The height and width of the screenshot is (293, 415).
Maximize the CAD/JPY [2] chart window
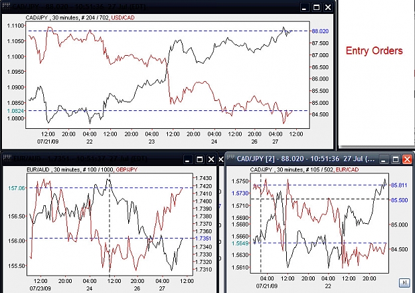click(396, 159)
